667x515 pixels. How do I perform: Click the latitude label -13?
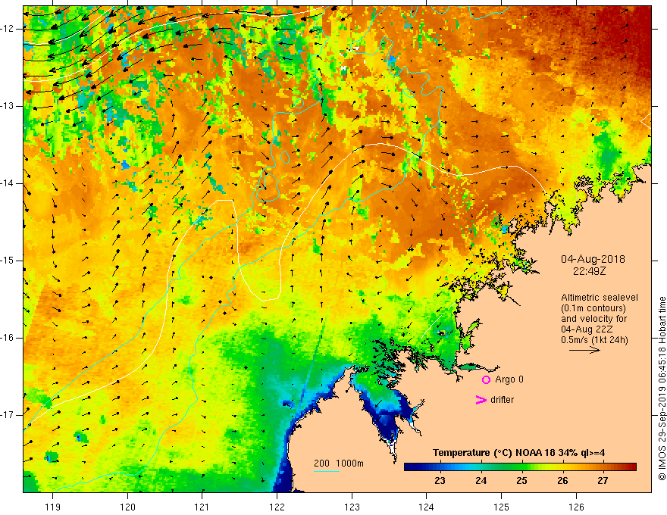tap(8, 106)
